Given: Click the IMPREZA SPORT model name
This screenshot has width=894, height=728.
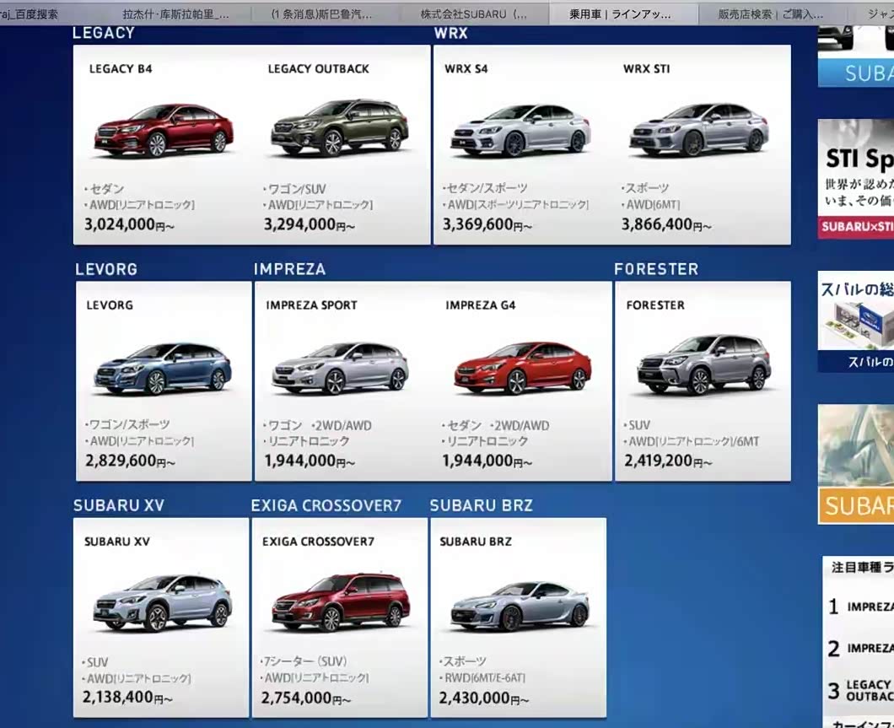Looking at the screenshot, I should [311, 305].
